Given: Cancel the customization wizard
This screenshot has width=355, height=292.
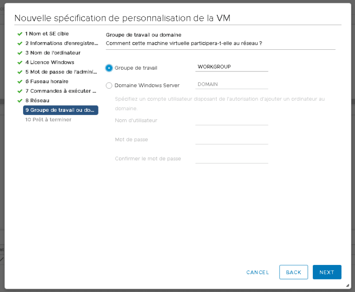Looking at the screenshot, I should (x=257, y=272).
